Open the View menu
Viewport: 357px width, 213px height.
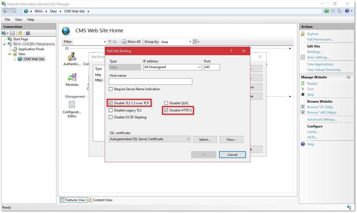pos(19,20)
